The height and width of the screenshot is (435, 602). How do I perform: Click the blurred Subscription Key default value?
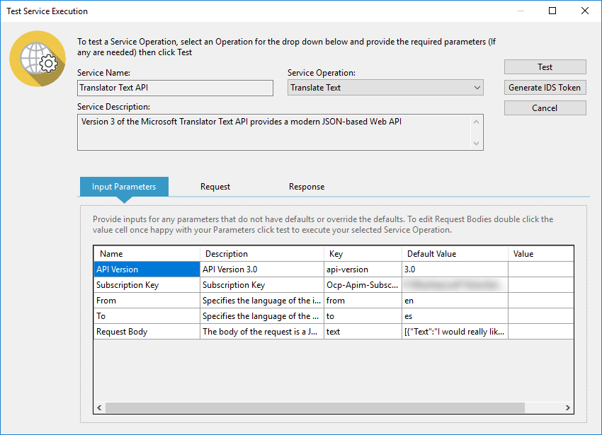tap(455, 285)
